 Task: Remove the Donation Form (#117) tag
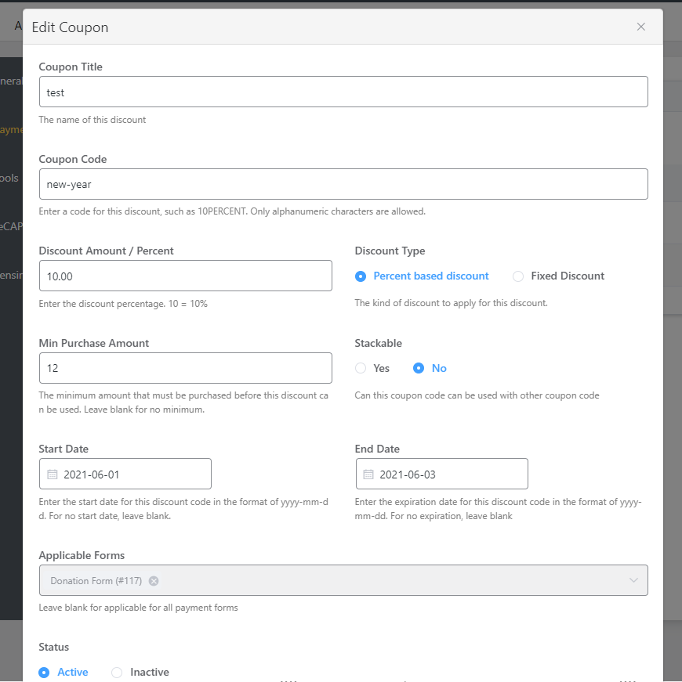coord(154,581)
